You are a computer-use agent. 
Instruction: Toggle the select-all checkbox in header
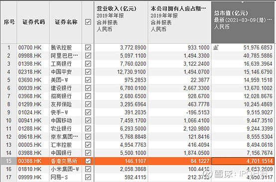click(88, 22)
